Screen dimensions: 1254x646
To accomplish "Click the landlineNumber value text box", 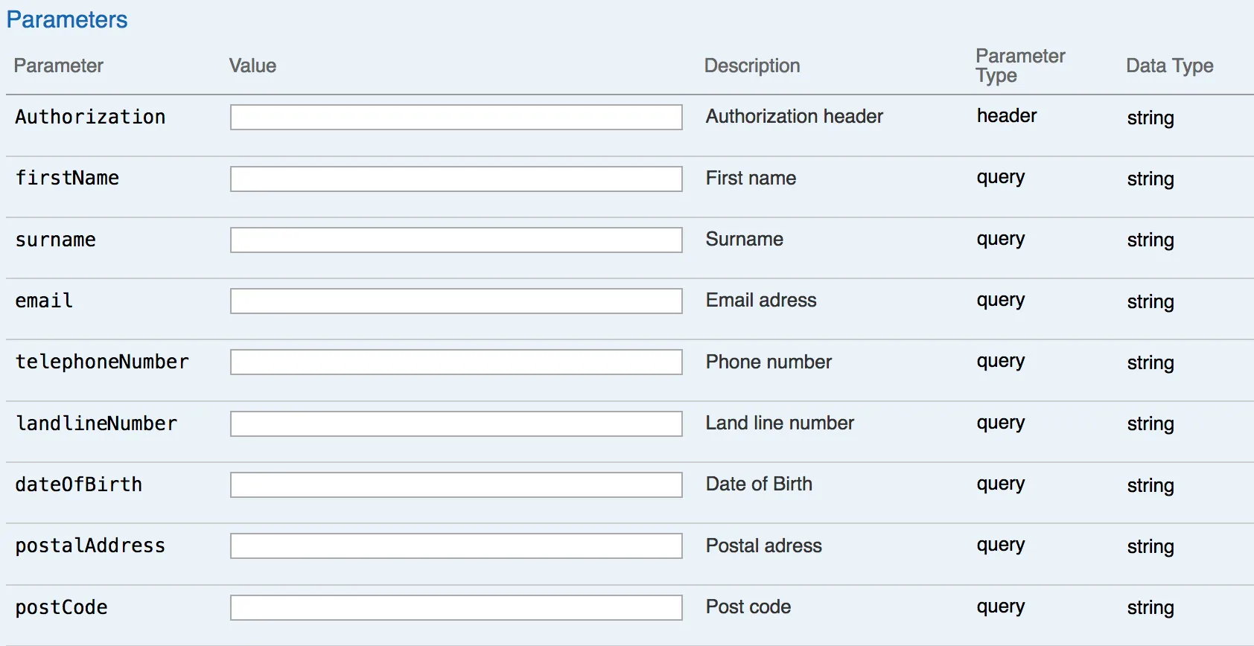I will point(456,424).
